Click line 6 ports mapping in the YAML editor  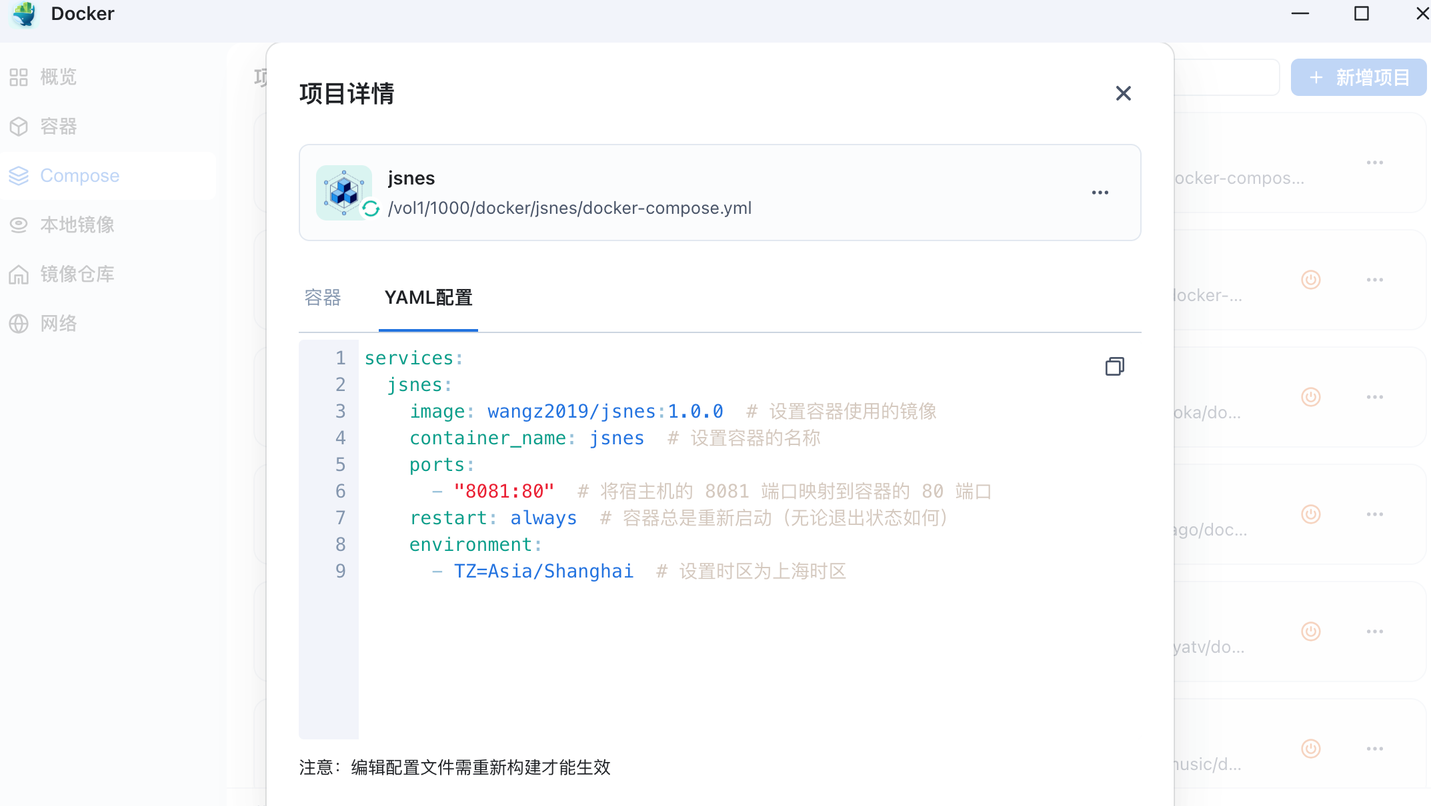coord(503,492)
